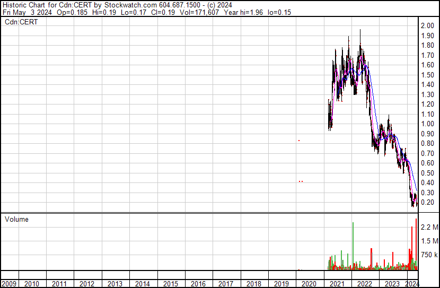440x288 pixels.
Task: Click the 2.00 price axis label
Action: (x=427, y=26)
